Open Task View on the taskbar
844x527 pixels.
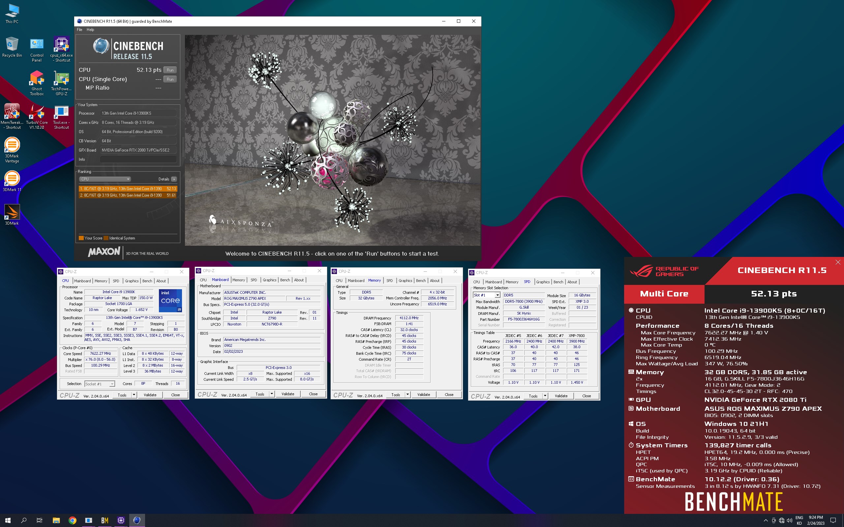pos(40,520)
